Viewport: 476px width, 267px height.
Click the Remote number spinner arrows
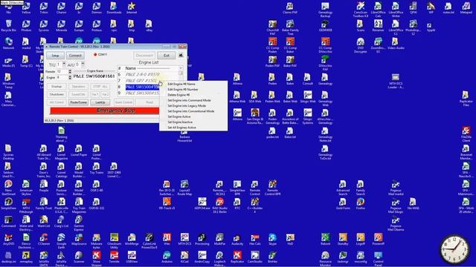click(70, 71)
